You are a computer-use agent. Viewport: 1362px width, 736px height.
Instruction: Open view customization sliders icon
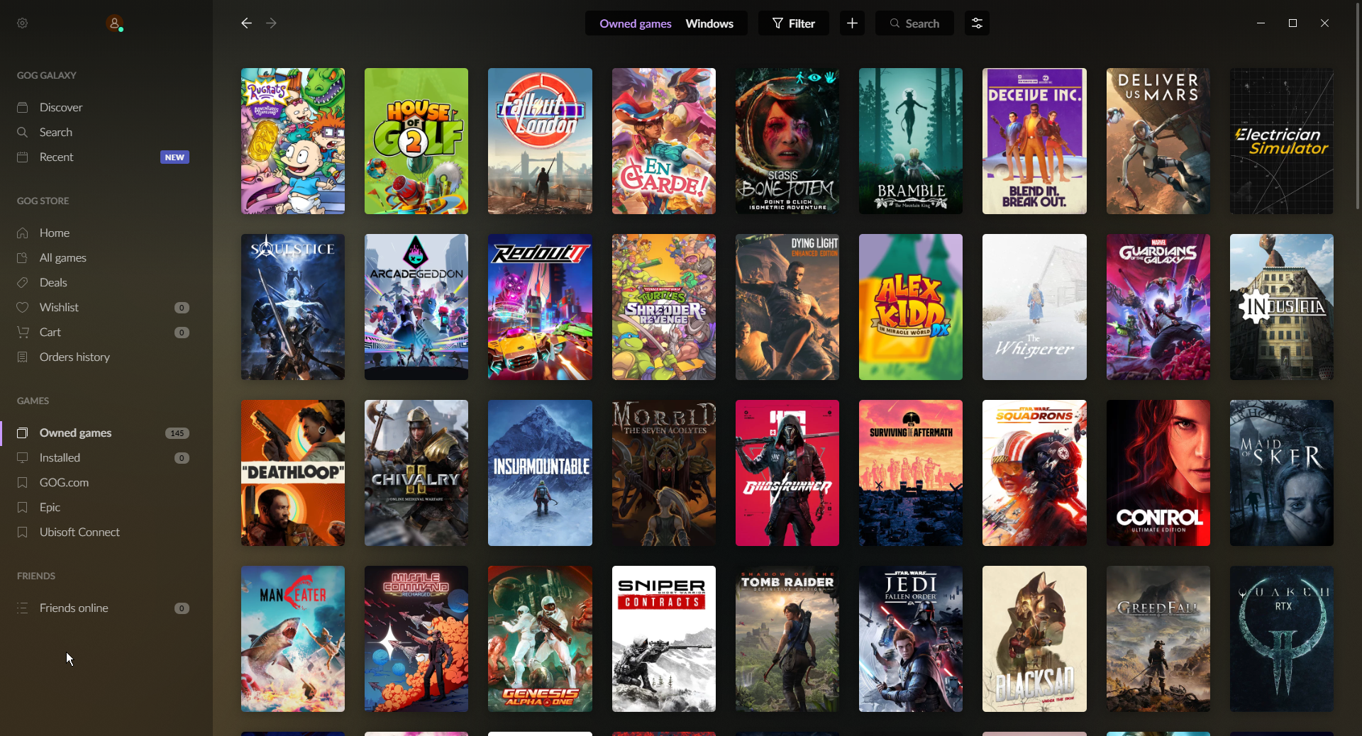(x=977, y=23)
